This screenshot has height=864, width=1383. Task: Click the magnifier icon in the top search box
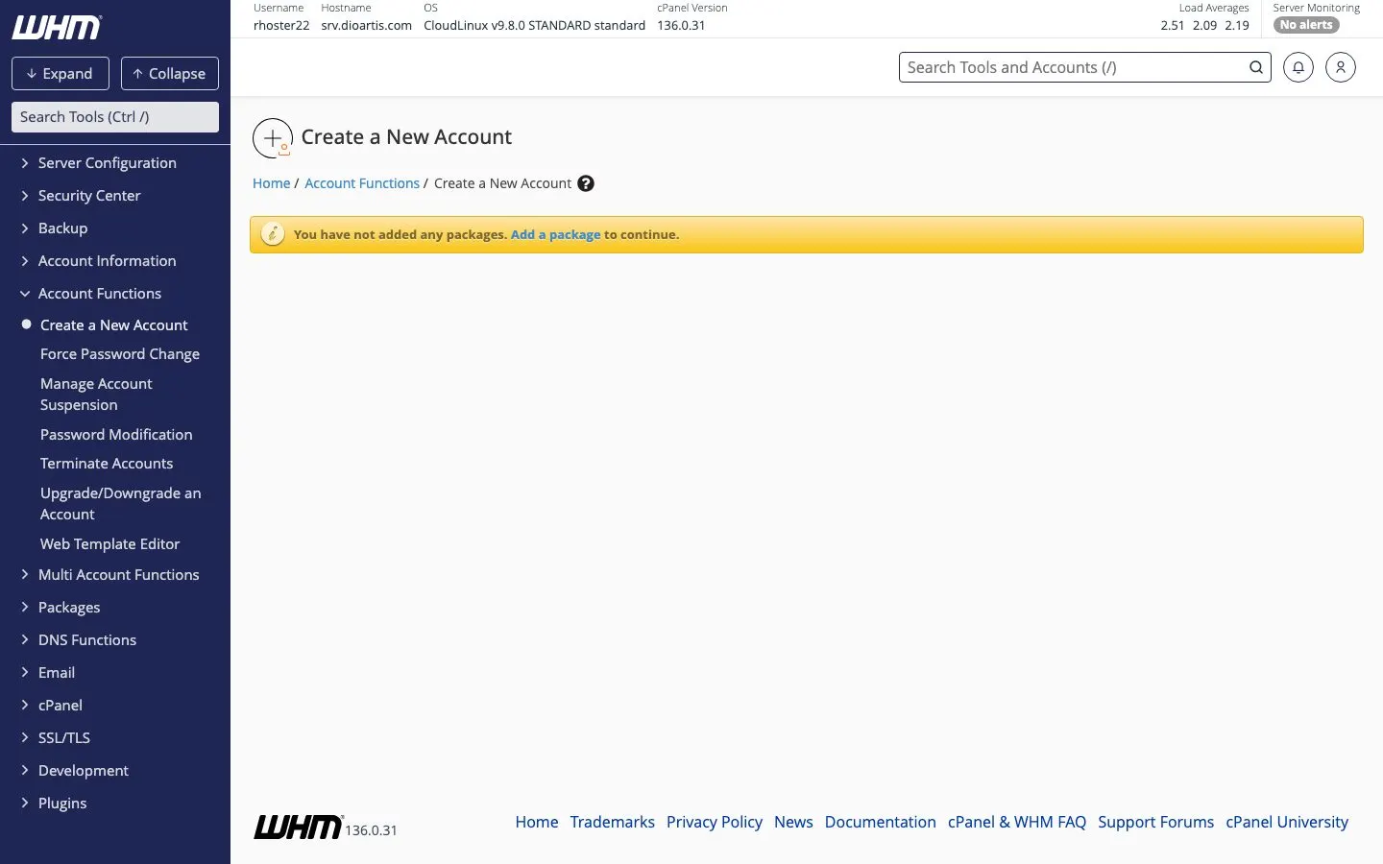[1255, 67]
